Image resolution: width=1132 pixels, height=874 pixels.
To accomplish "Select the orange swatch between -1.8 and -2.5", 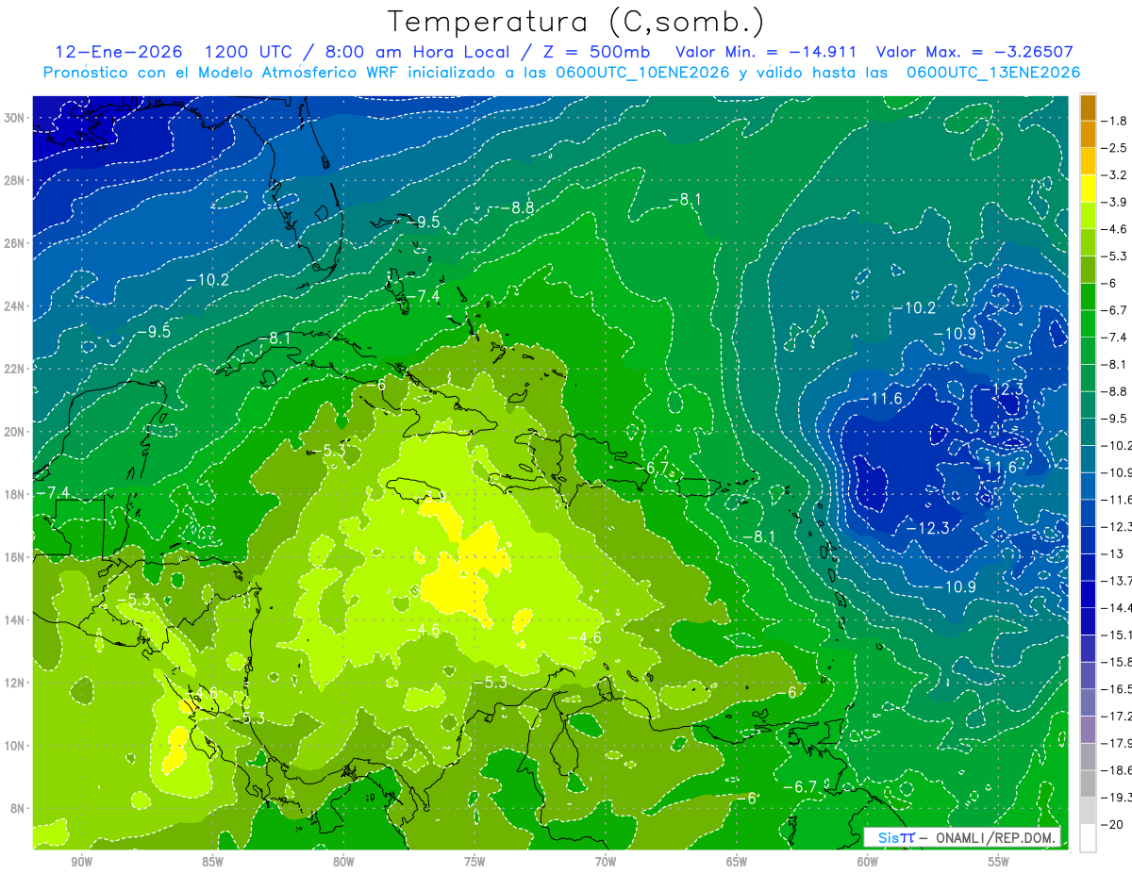I will (x=1088, y=134).
